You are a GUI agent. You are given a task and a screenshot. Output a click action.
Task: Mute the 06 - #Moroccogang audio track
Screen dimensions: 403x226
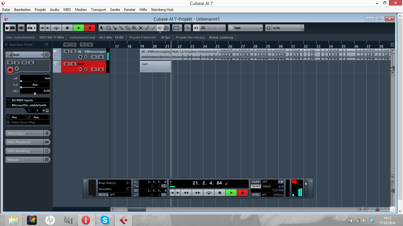point(66,51)
